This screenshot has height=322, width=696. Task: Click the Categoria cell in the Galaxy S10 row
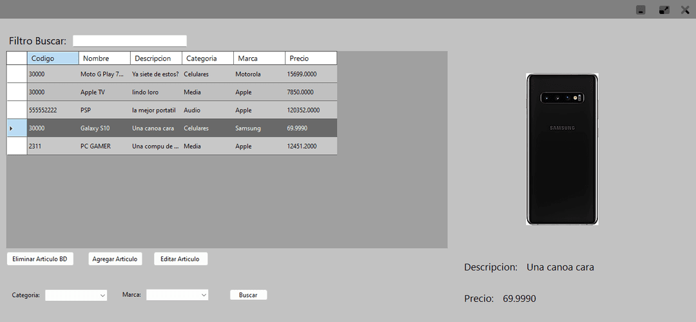(208, 128)
